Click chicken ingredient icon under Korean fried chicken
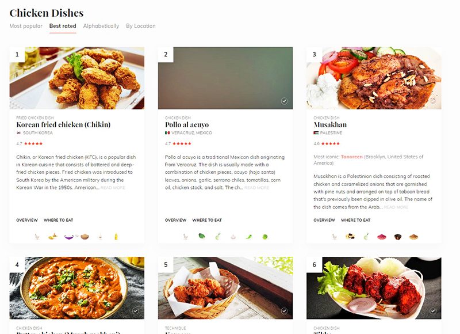460x334 pixels. (37, 237)
